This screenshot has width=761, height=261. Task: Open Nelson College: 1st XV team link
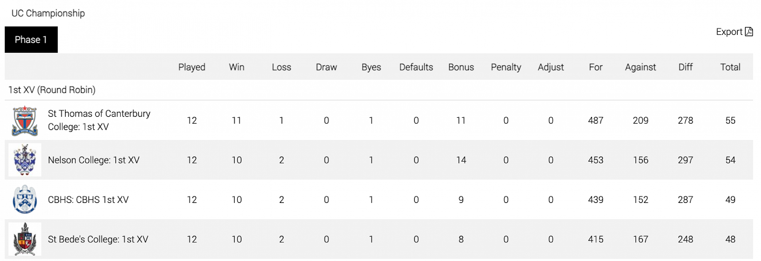pos(94,160)
